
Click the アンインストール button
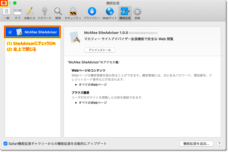[100, 50]
